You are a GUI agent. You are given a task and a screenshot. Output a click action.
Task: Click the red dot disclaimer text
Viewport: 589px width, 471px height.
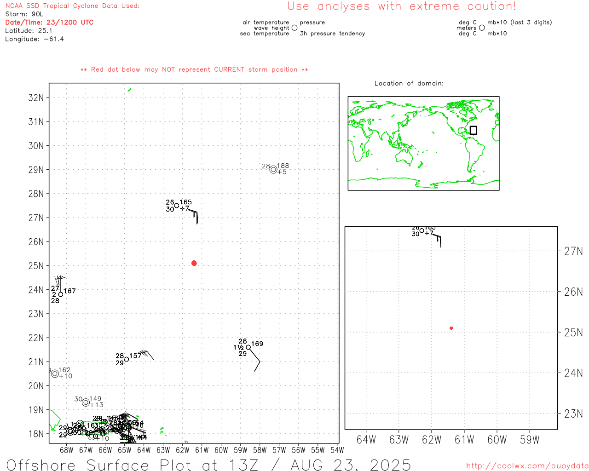[x=194, y=69]
